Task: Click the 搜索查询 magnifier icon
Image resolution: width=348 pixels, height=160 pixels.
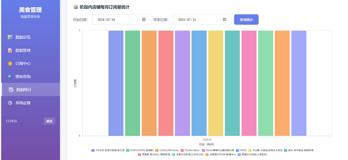Action: pyautogui.click(x=10, y=77)
